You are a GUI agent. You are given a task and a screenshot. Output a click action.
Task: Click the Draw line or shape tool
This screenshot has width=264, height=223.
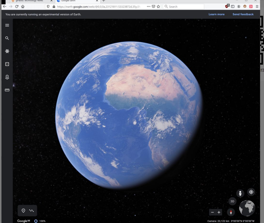click(31, 211)
